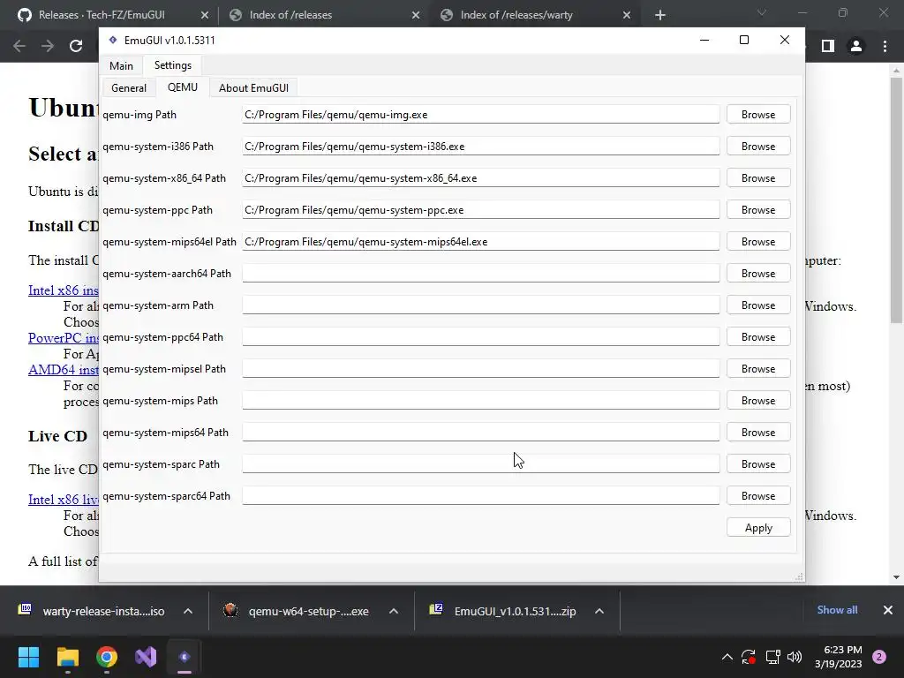Browse for the qemu-system-sparc64 path
The image size is (904, 678).
[758, 495]
